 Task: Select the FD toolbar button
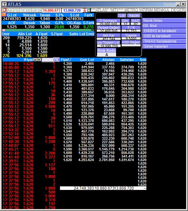16,10
